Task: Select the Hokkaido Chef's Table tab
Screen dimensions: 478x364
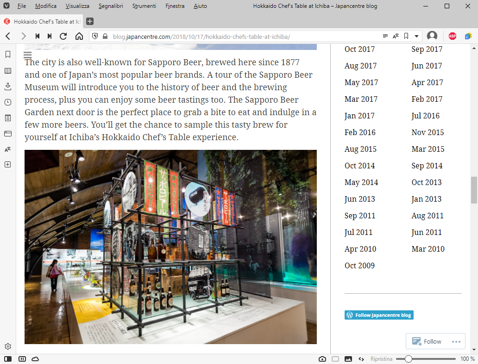Action: (x=42, y=21)
